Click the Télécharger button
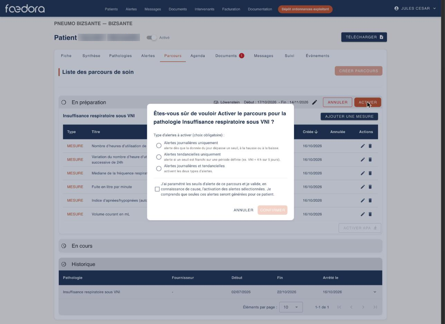This screenshot has height=324, width=445. [x=364, y=37]
